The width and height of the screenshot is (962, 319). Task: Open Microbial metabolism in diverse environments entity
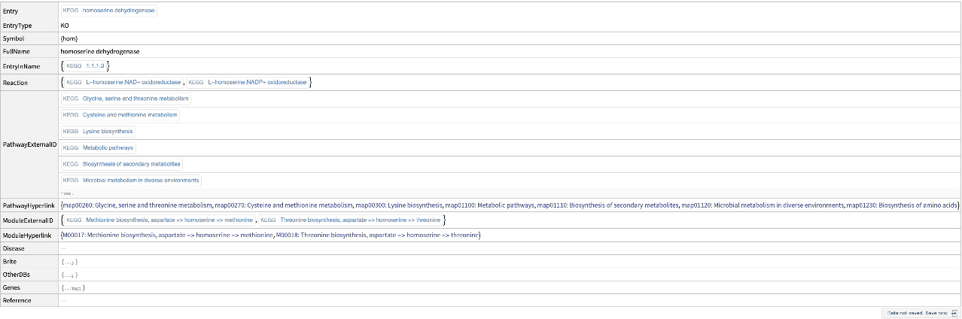click(131, 181)
